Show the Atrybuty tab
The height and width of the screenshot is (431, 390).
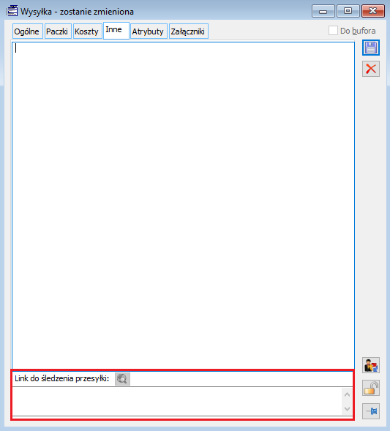(149, 31)
